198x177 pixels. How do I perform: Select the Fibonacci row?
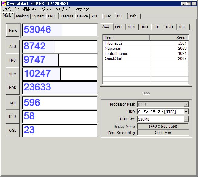(146, 43)
